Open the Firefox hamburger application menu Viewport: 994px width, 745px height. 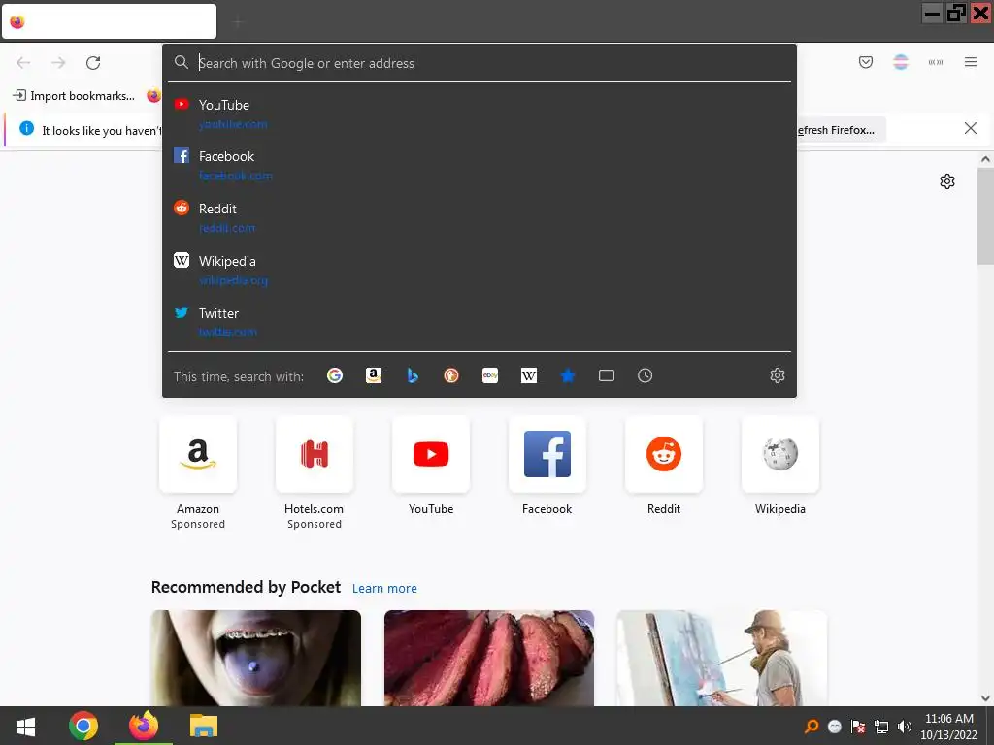point(970,62)
